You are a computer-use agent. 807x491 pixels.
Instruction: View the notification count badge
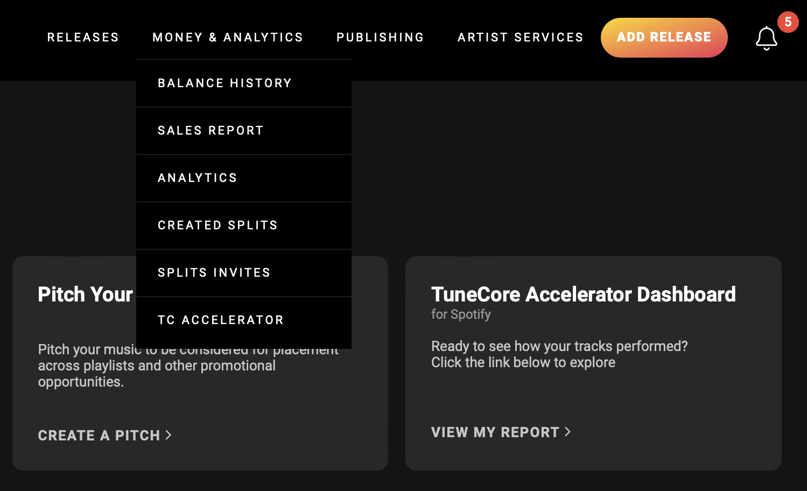coord(789,22)
